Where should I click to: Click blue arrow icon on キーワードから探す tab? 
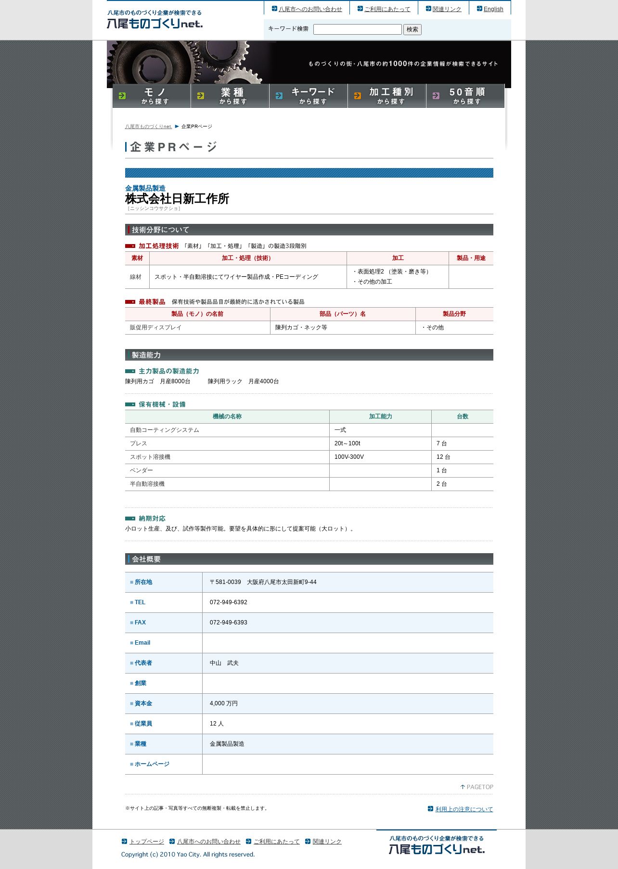[x=279, y=96]
